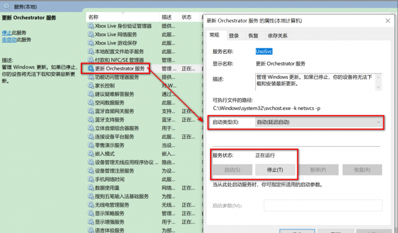The width and height of the screenshot is (398, 233).
Task: Click the gear icon for 空间数据服务
Action: 91,102
